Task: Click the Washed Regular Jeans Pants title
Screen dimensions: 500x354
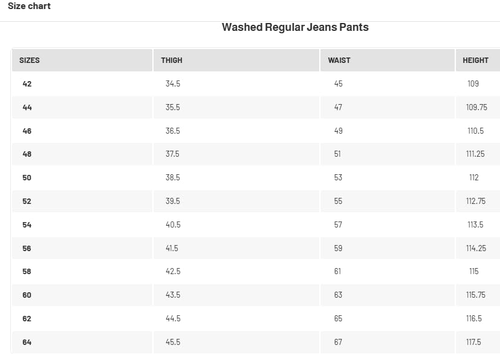Action: 295,27
